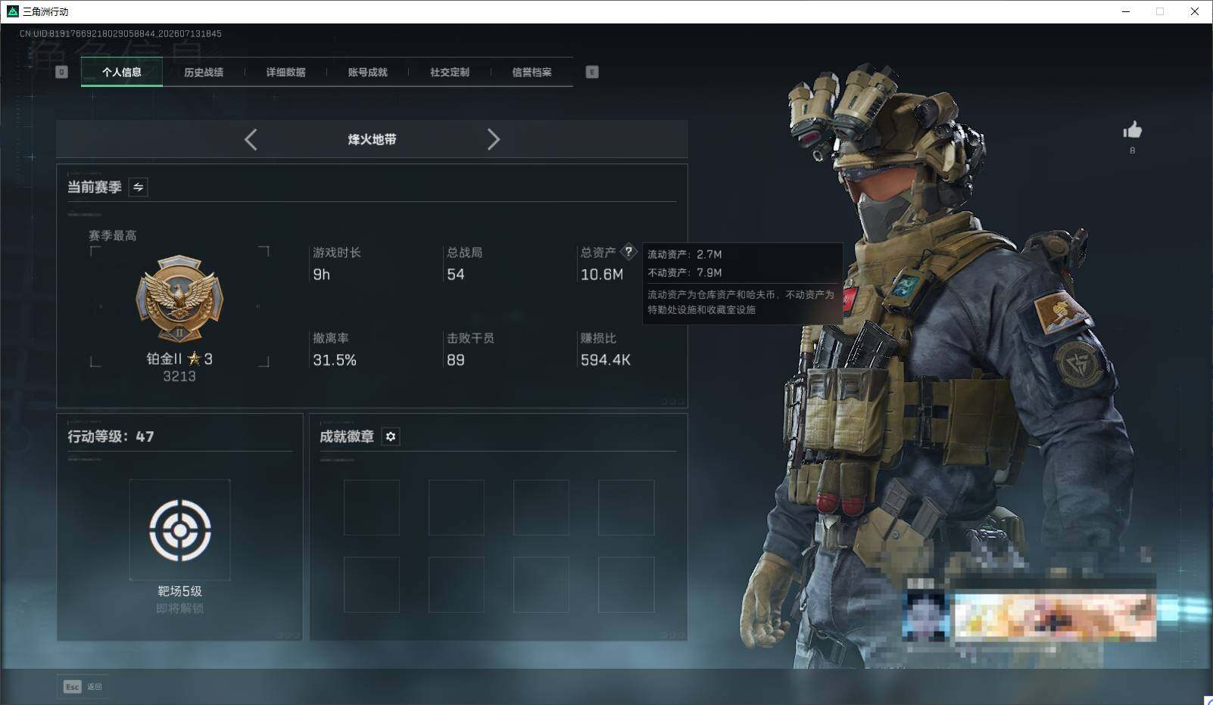Viewport: 1213px width, 705px height.
Task: Click the 总资产 value 10.6M
Action: tap(602, 275)
